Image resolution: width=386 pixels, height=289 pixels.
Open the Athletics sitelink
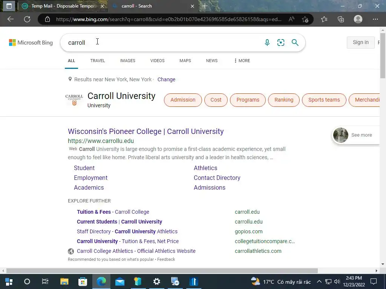pyautogui.click(x=205, y=168)
